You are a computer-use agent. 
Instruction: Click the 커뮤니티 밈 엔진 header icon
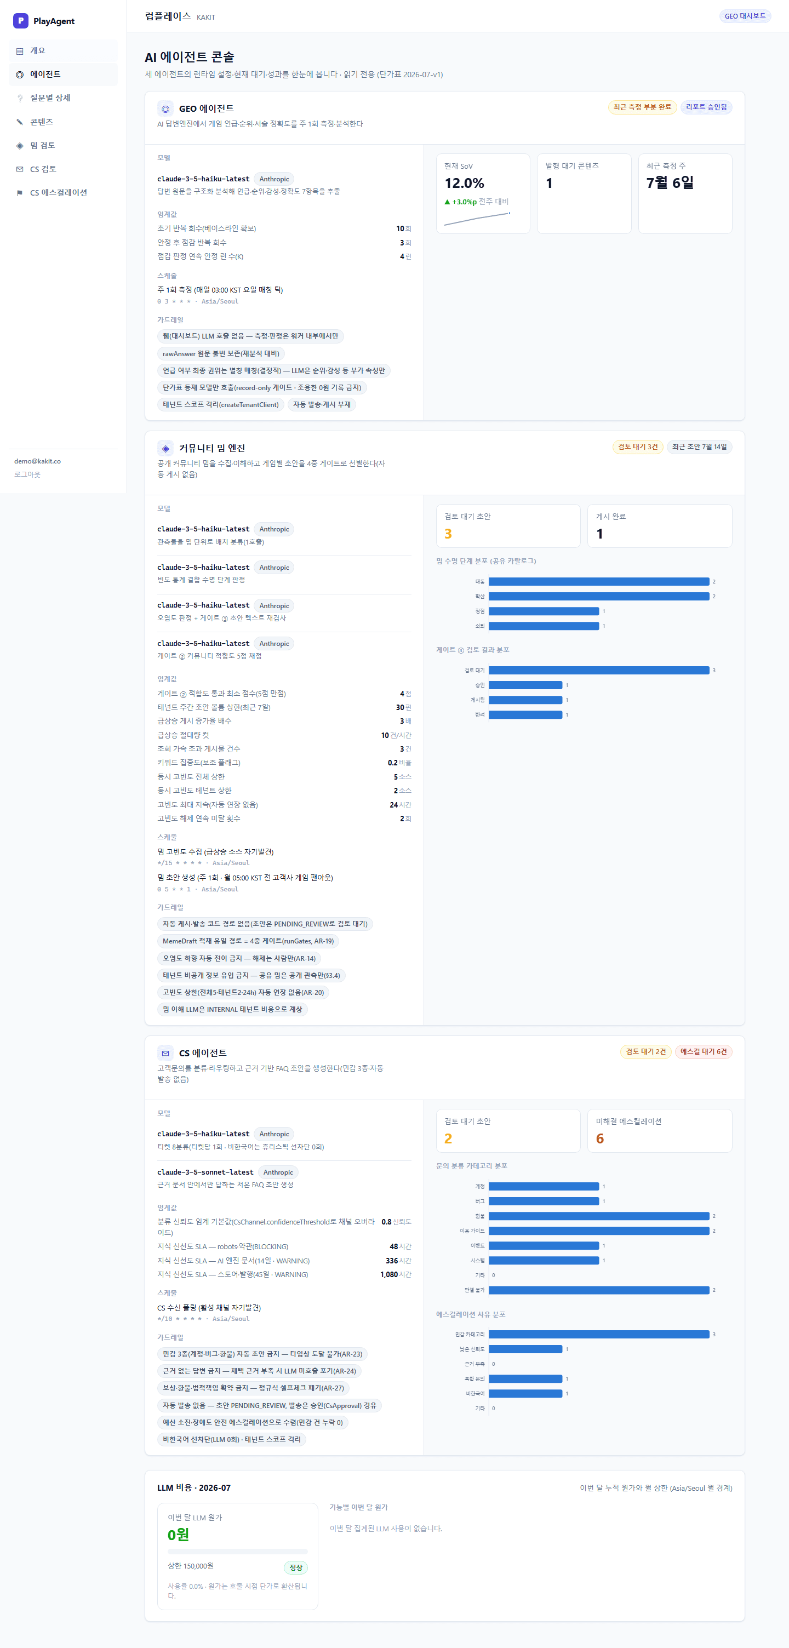point(165,449)
